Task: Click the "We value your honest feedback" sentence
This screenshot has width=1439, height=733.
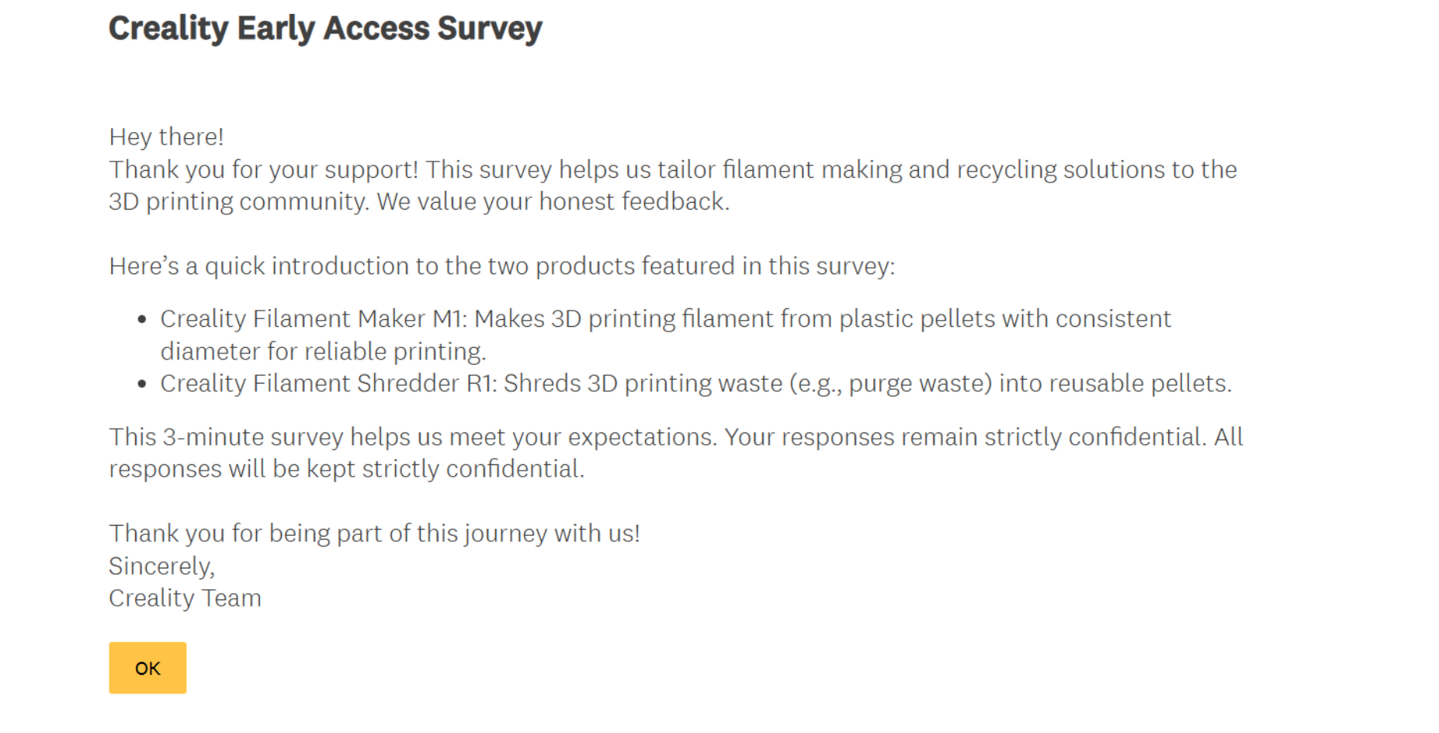Action: tap(553, 202)
